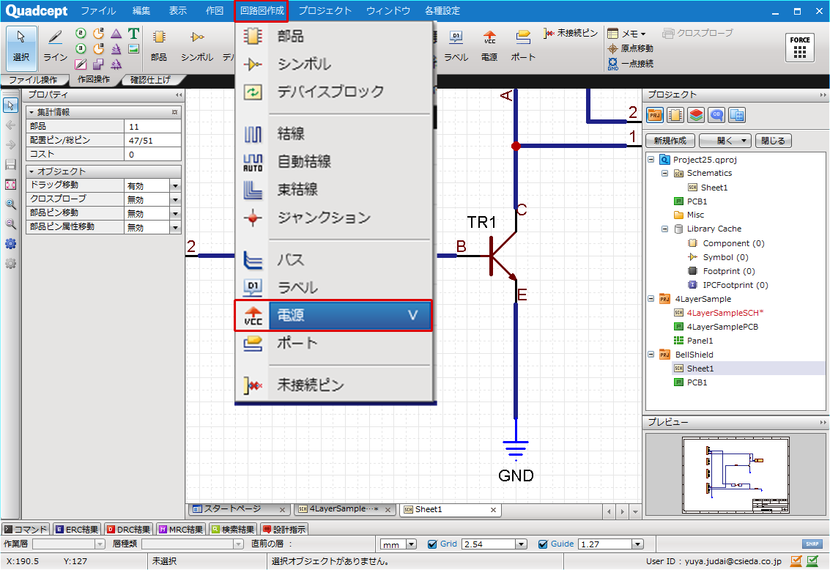The width and height of the screenshot is (830, 570).
Task: Click the 閉じる button in project panel
Action: click(773, 141)
